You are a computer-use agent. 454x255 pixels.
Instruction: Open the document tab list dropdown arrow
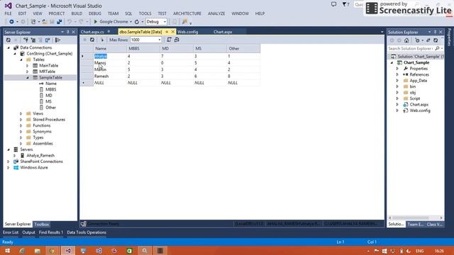(x=382, y=32)
